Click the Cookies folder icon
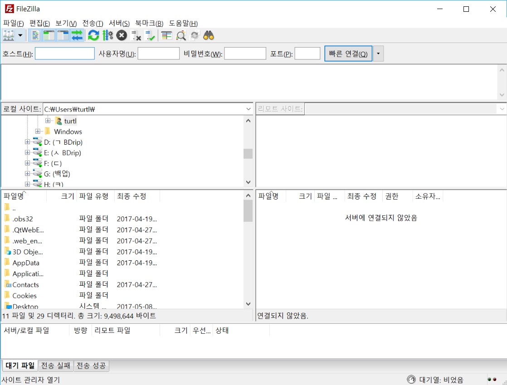The height and width of the screenshot is (385, 507). pyautogui.click(x=7, y=295)
